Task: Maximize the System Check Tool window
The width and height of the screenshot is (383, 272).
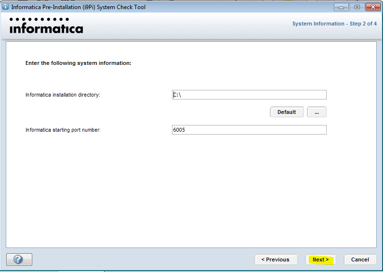Action: (357, 7)
